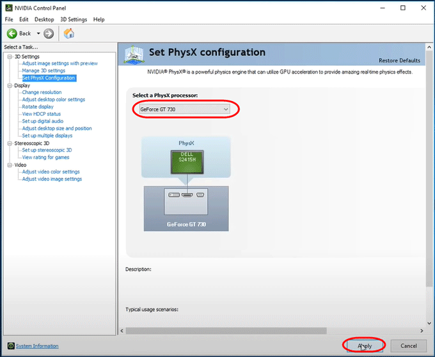
Task: Click the Apply button
Action: tap(365, 345)
